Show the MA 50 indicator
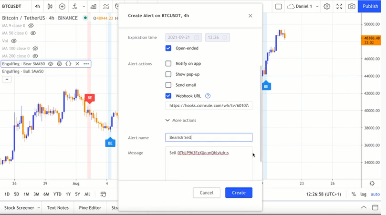 click(x=33, y=33)
